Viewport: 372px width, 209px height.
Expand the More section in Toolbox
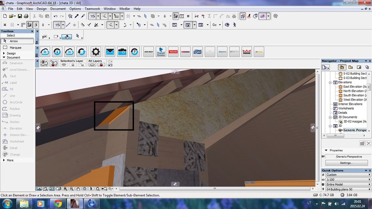click(x=4, y=160)
